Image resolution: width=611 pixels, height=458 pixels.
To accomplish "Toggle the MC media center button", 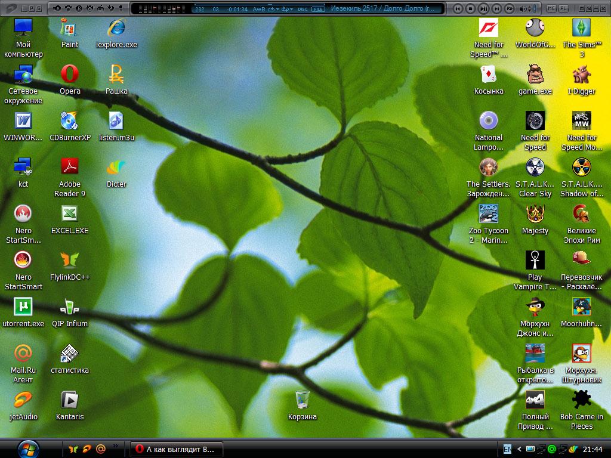I will pyautogui.click(x=551, y=8).
